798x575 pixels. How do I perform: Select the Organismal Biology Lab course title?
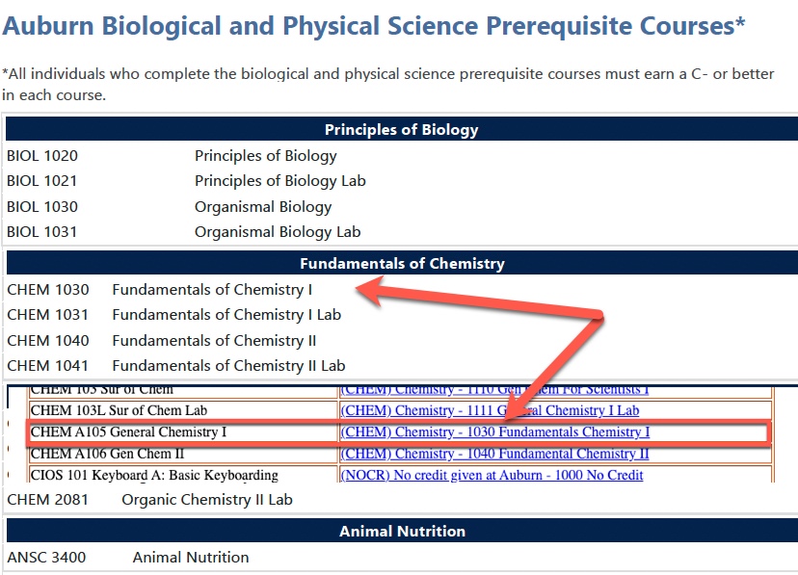tap(278, 232)
